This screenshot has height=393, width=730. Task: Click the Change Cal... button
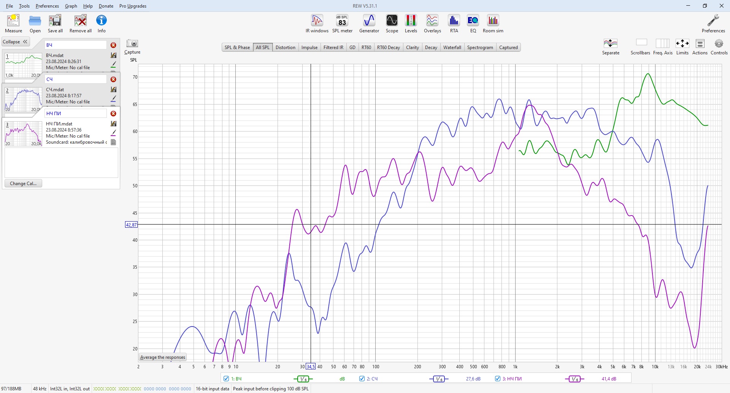click(23, 183)
